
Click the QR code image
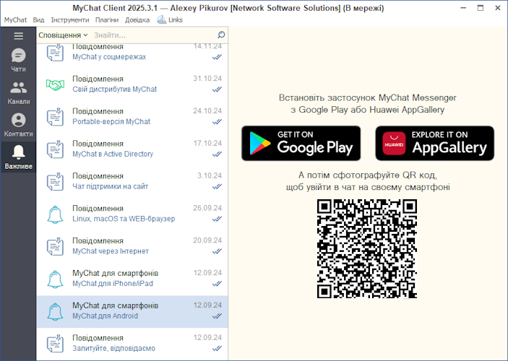coord(367,248)
